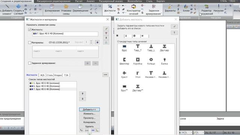This screenshot has width=240, height=135.
Task: Click the Жесткость field showing 7. Брус 40 X 40
Action: click(x=65, y=34)
